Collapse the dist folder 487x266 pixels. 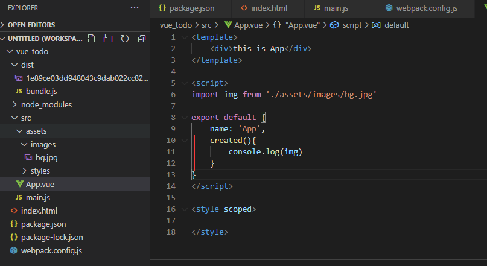[x=14, y=65]
